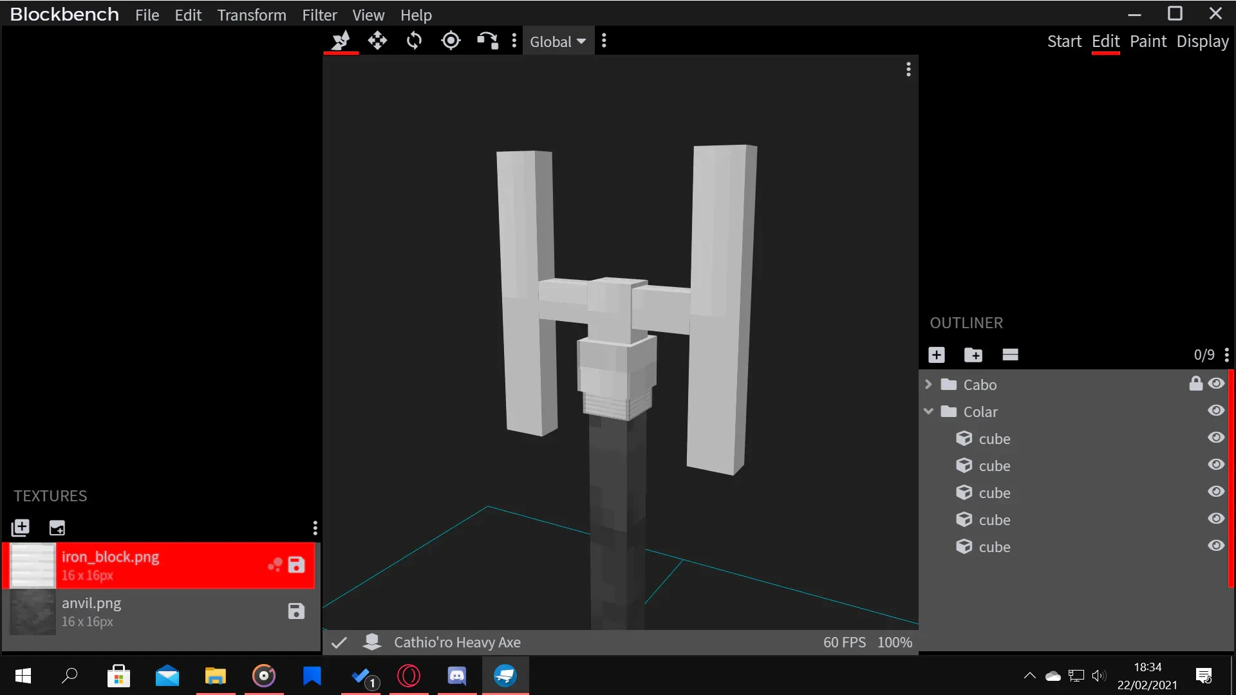Select the Rotate tool

point(414,41)
